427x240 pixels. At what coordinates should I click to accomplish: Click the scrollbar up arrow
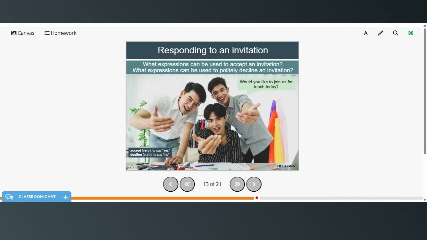[x=425, y=26]
